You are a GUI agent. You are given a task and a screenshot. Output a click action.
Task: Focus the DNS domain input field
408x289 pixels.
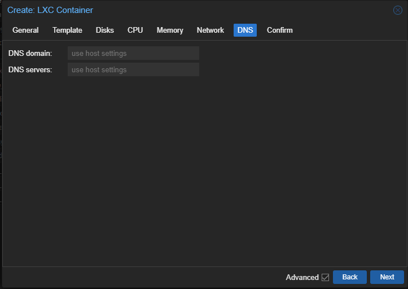134,53
